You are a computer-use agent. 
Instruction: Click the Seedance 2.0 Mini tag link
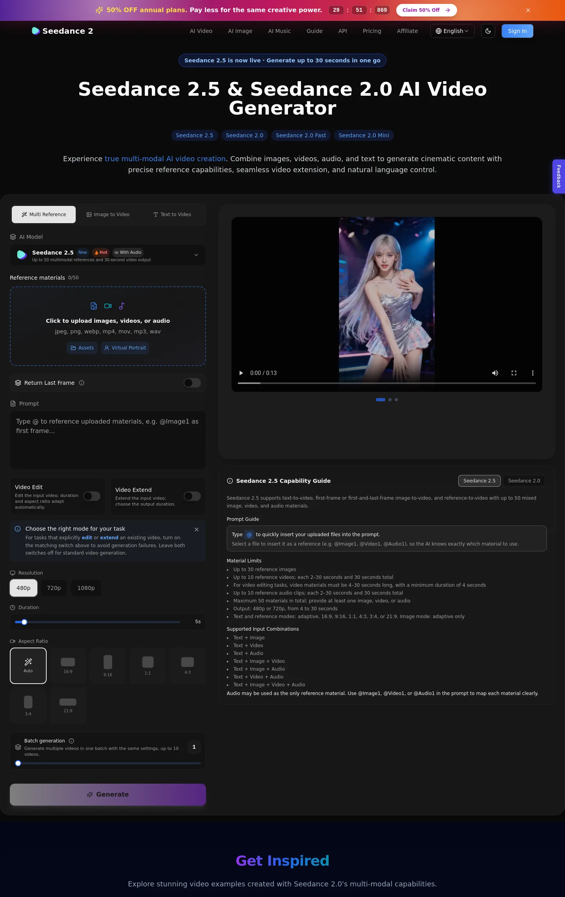coord(364,135)
